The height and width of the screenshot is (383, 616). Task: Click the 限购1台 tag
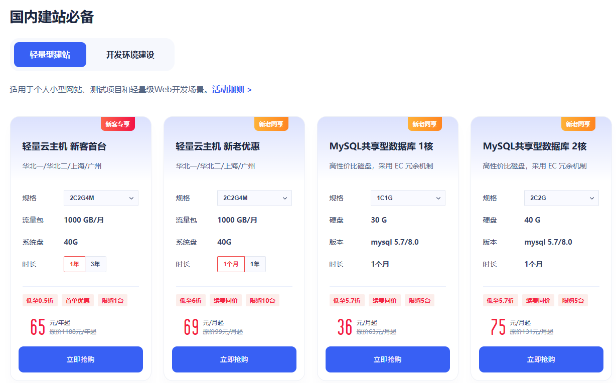(x=113, y=301)
